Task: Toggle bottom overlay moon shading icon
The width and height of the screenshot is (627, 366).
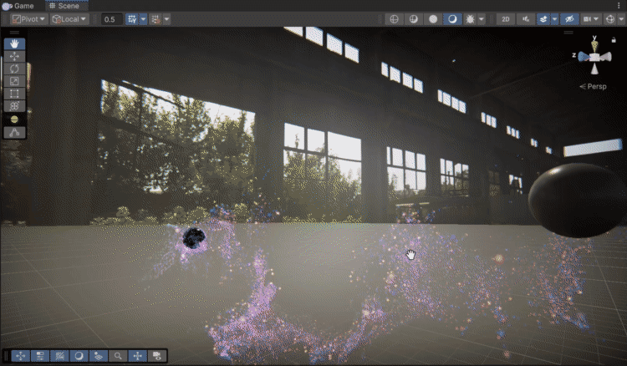Action: [x=79, y=356]
